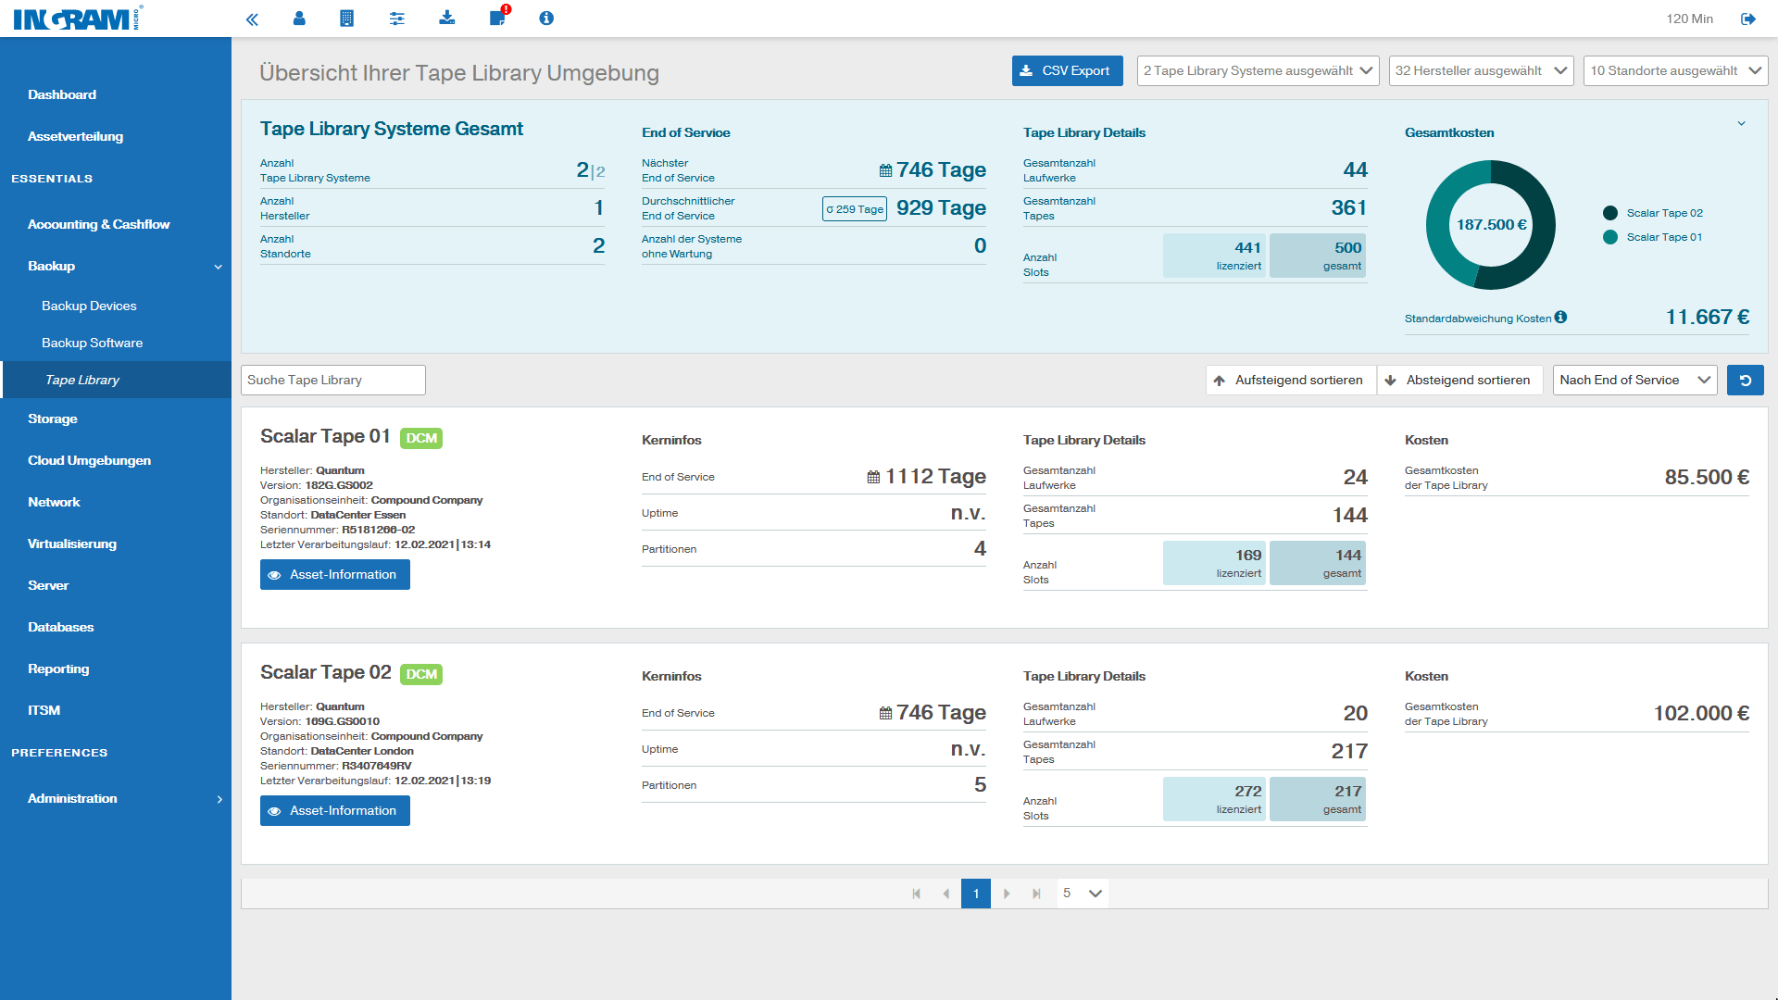Open ITSM in sidebar
The width and height of the screenshot is (1778, 1000).
(44, 710)
